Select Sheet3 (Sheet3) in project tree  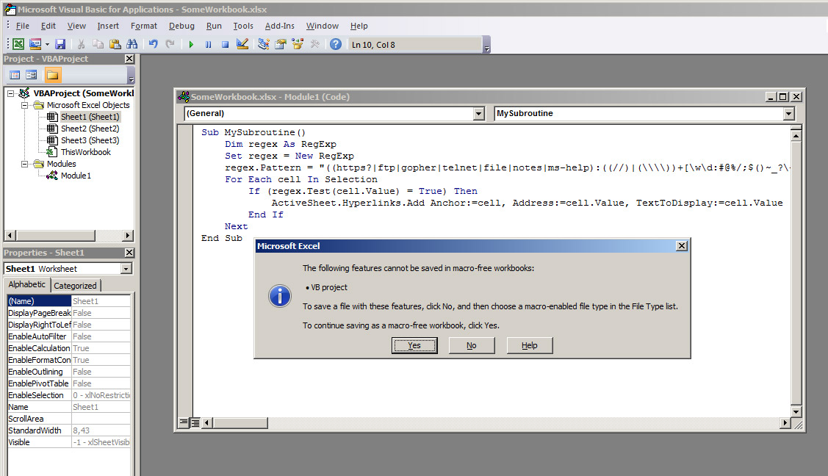[90, 140]
